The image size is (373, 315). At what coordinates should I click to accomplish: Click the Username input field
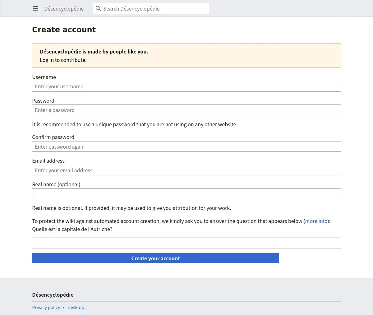click(x=186, y=86)
